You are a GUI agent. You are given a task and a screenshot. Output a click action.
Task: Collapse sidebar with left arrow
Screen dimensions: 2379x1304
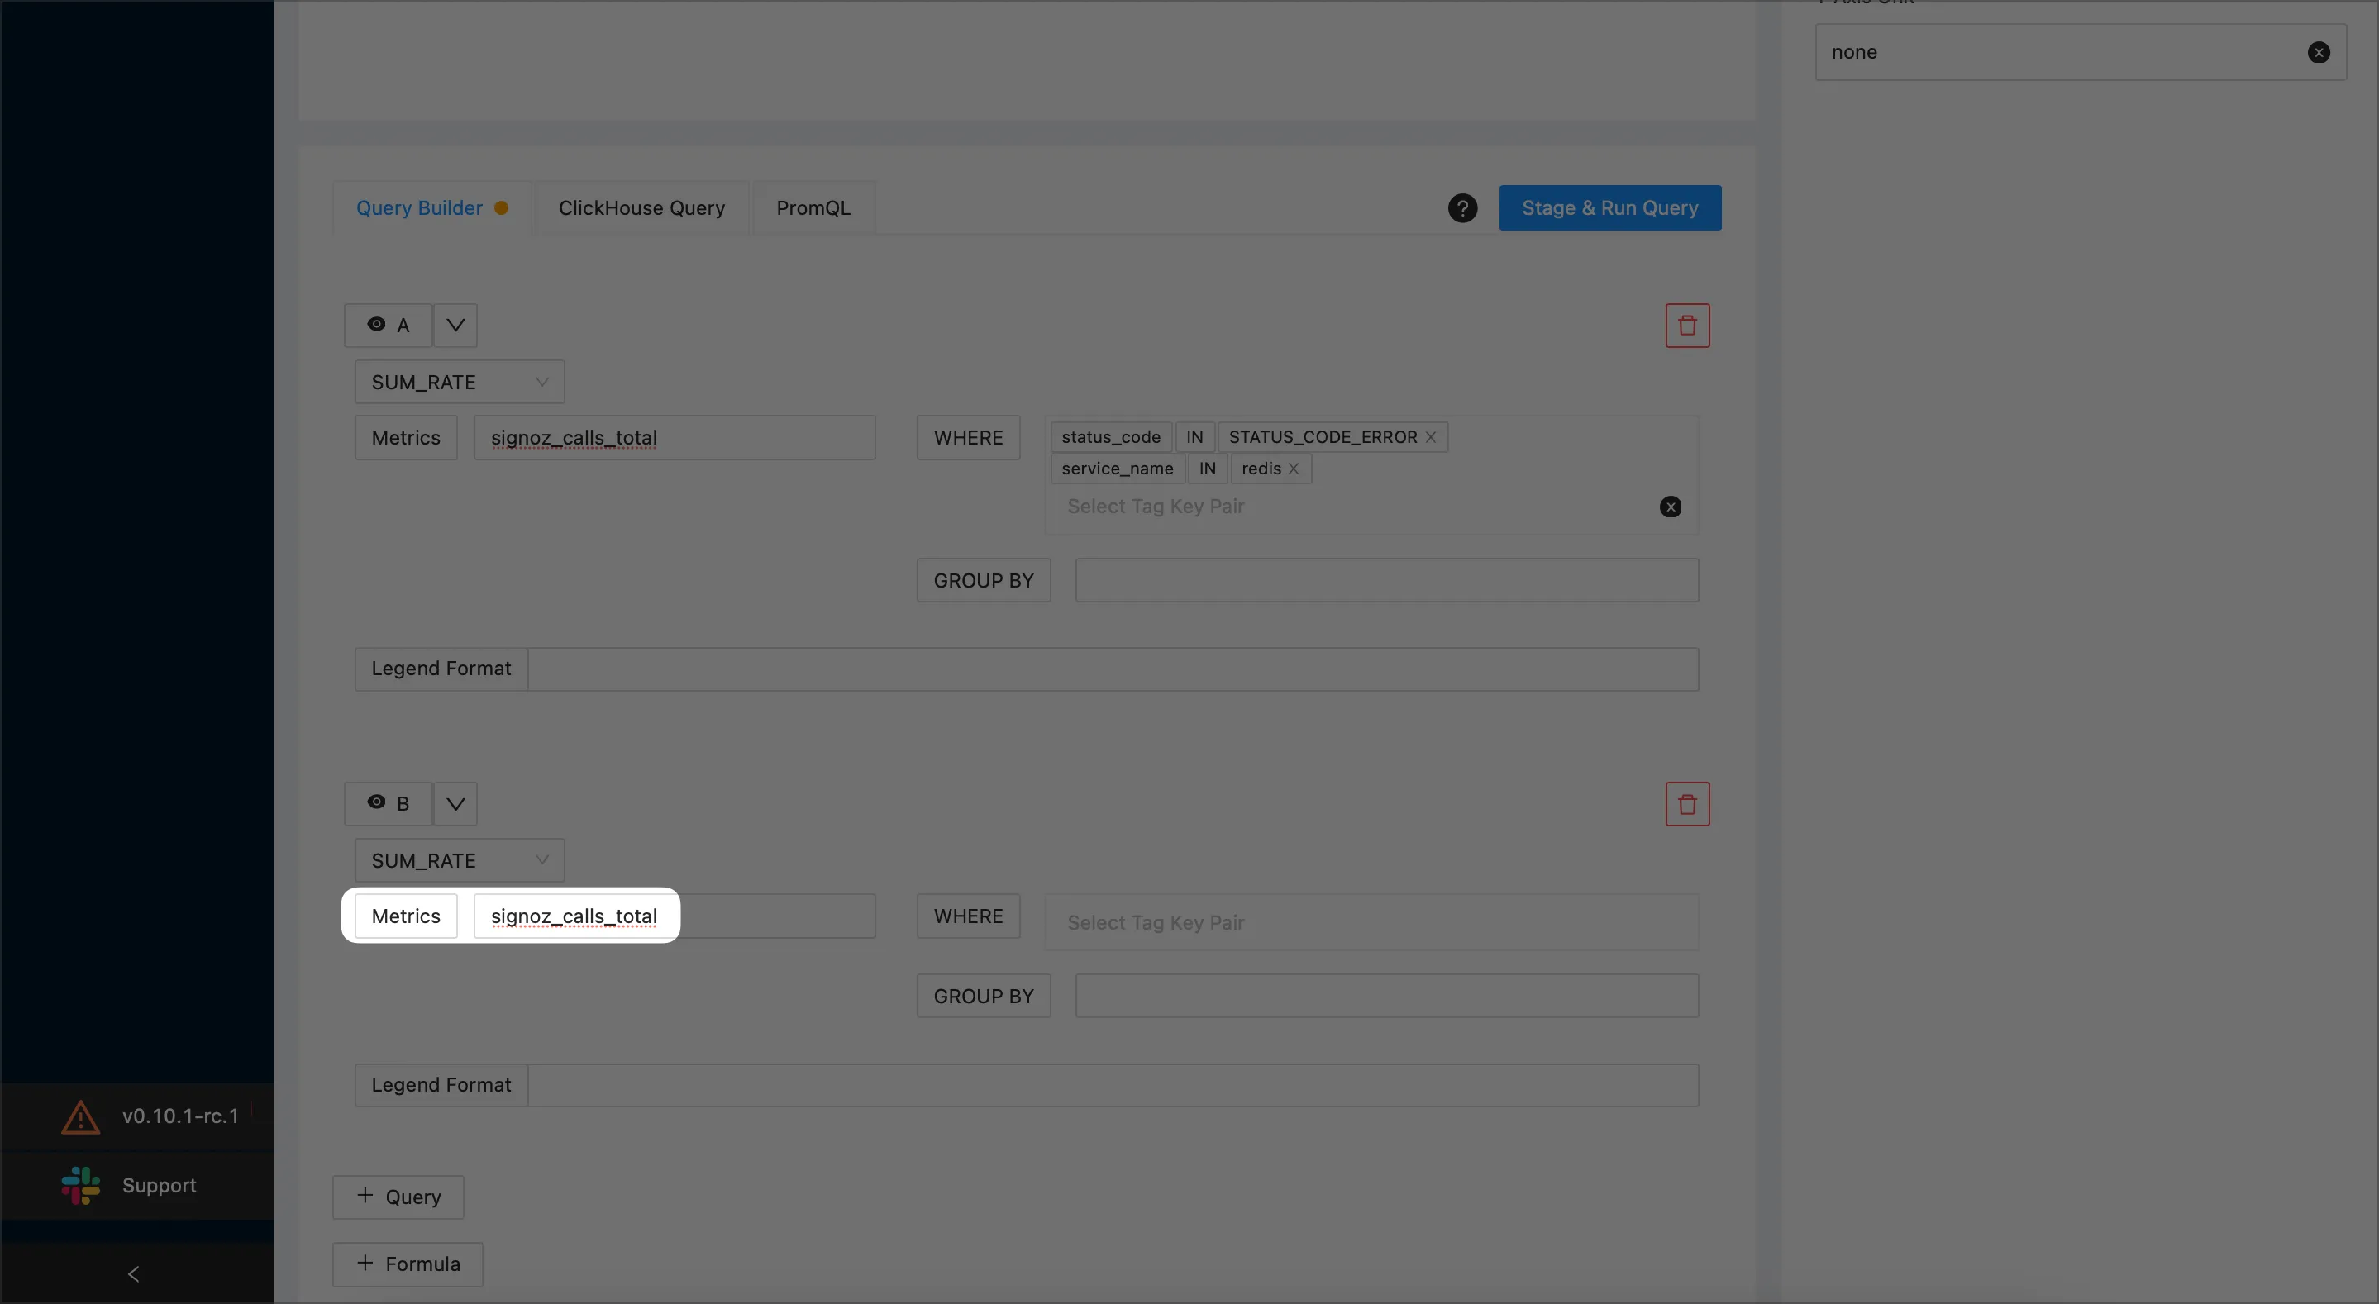pyautogui.click(x=134, y=1273)
